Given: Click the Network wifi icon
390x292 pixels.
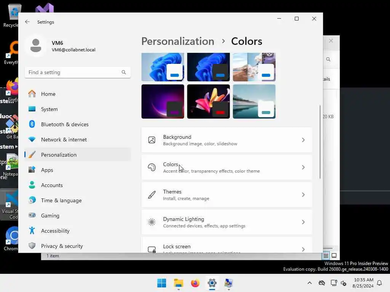Looking at the screenshot, I should click(32, 140).
